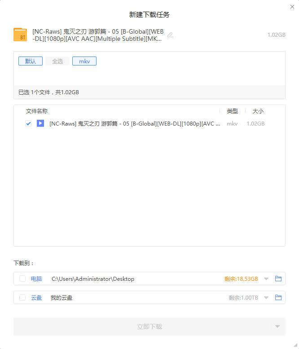
Task: Click the orange BT folder icon
Action: 20,35
